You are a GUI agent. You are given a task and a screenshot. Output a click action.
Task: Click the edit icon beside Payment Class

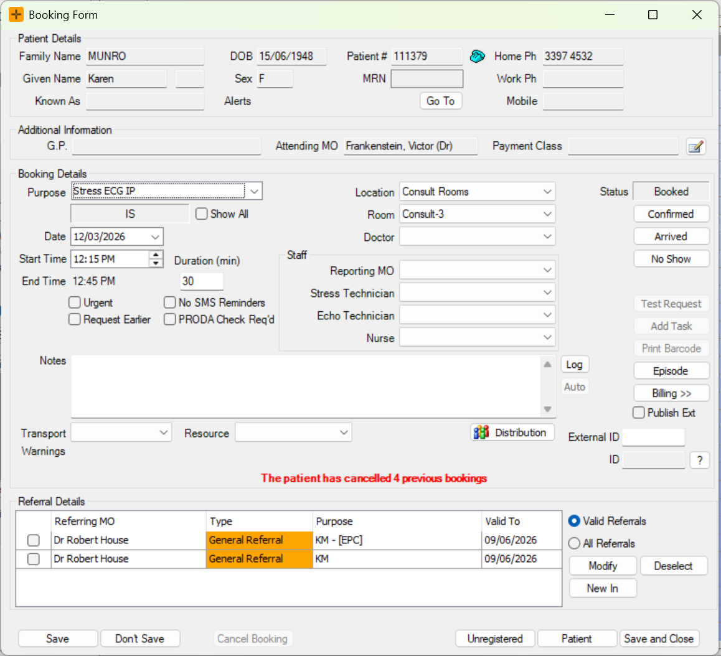695,147
